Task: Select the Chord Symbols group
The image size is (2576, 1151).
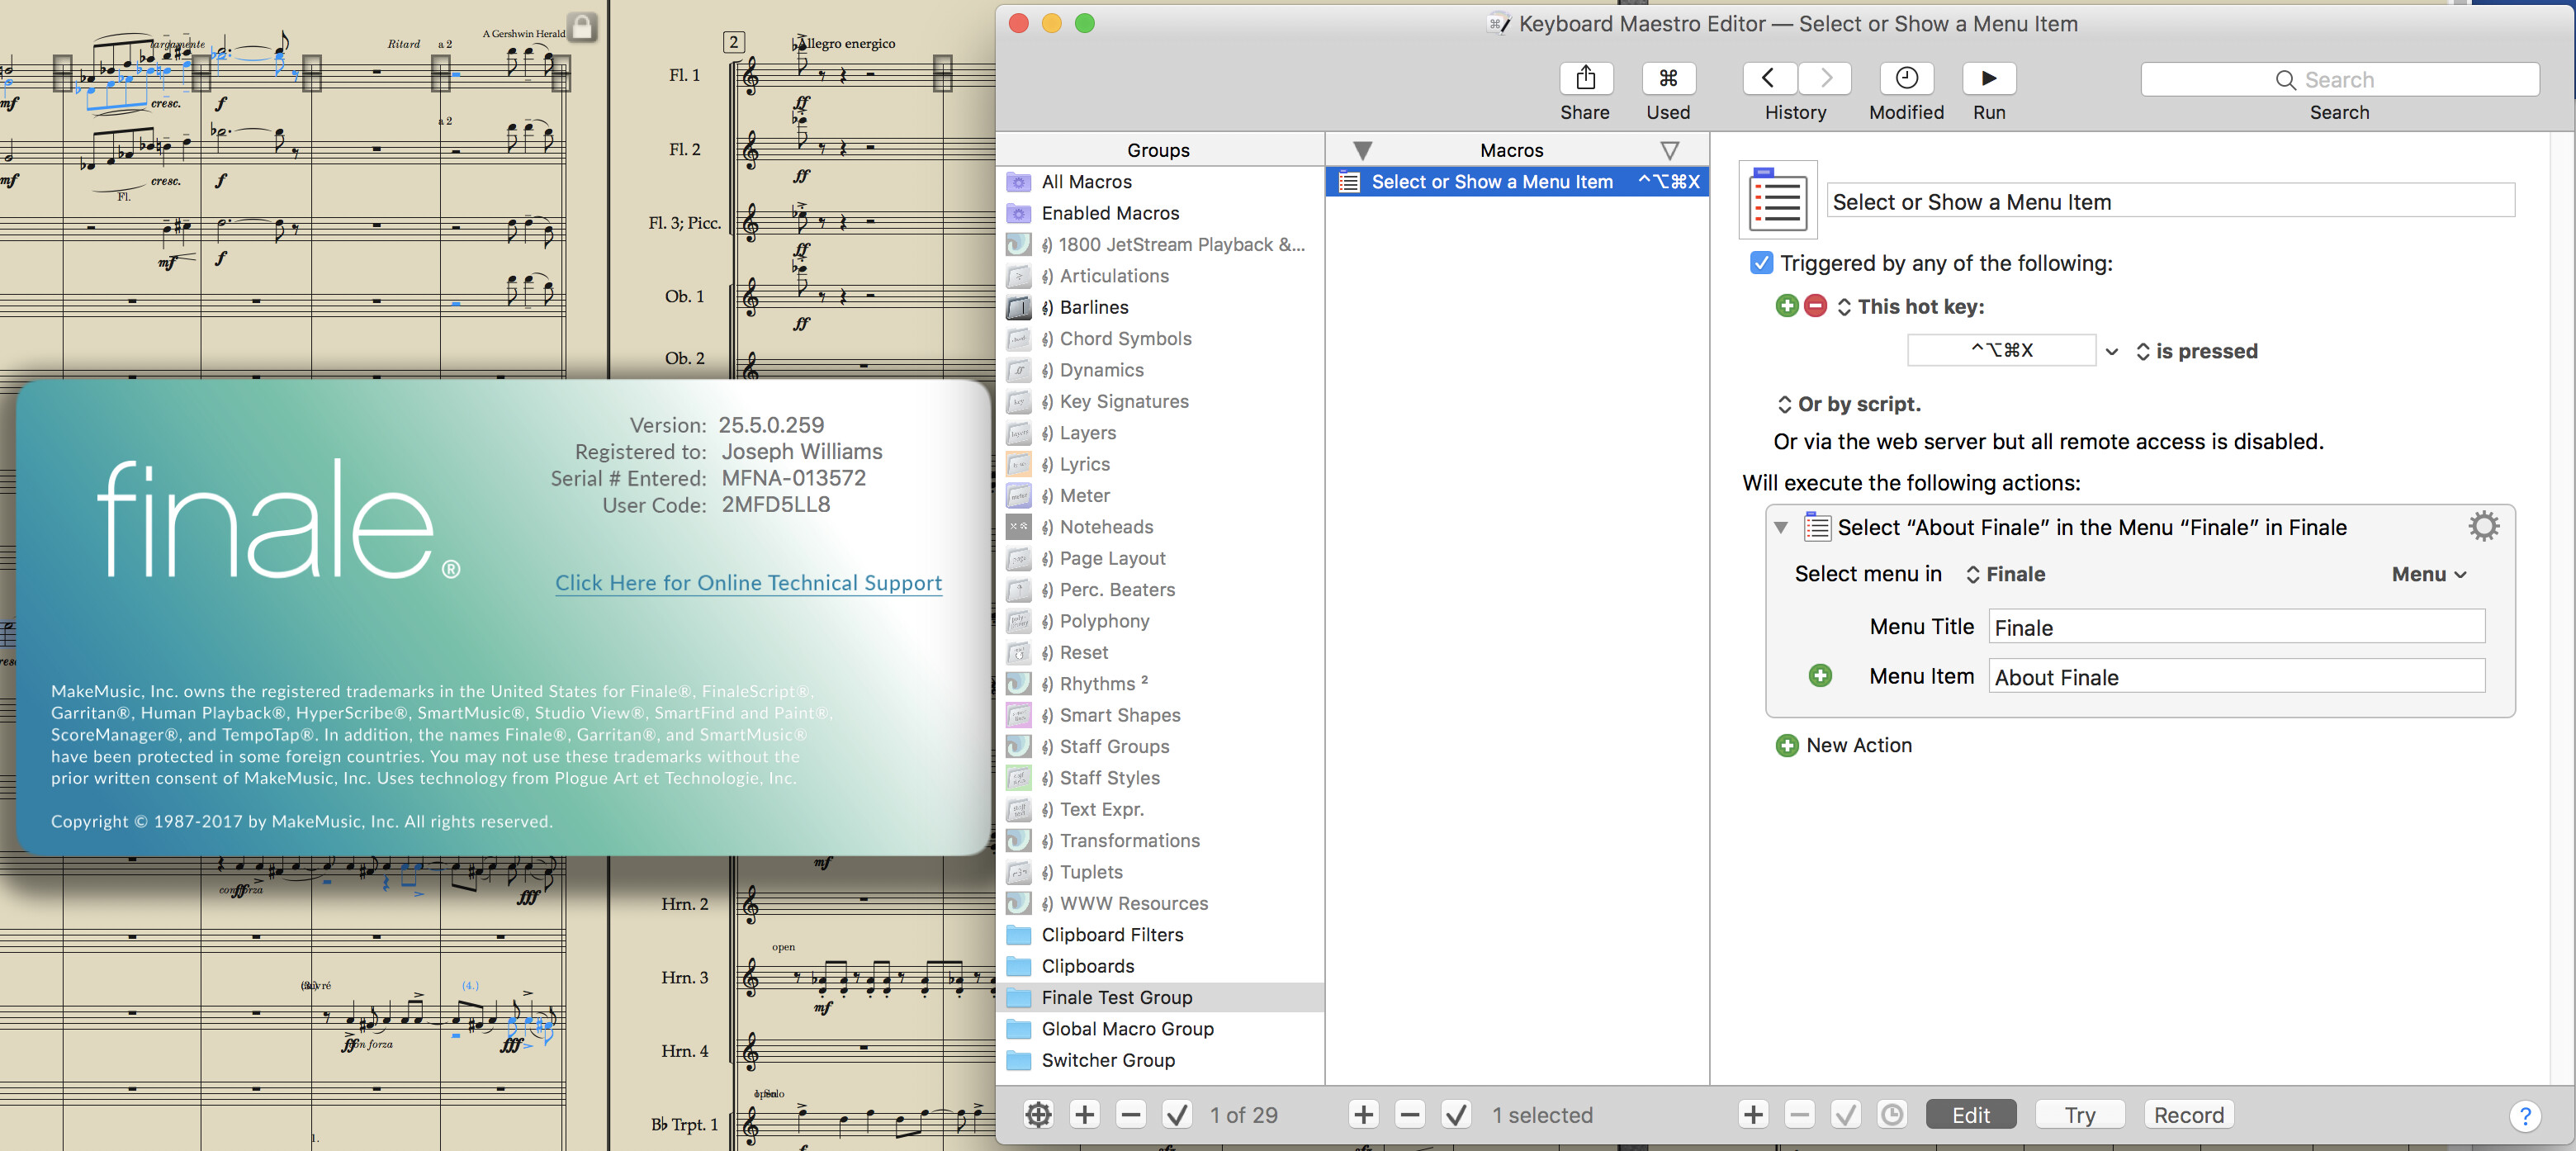Action: pyautogui.click(x=1160, y=338)
